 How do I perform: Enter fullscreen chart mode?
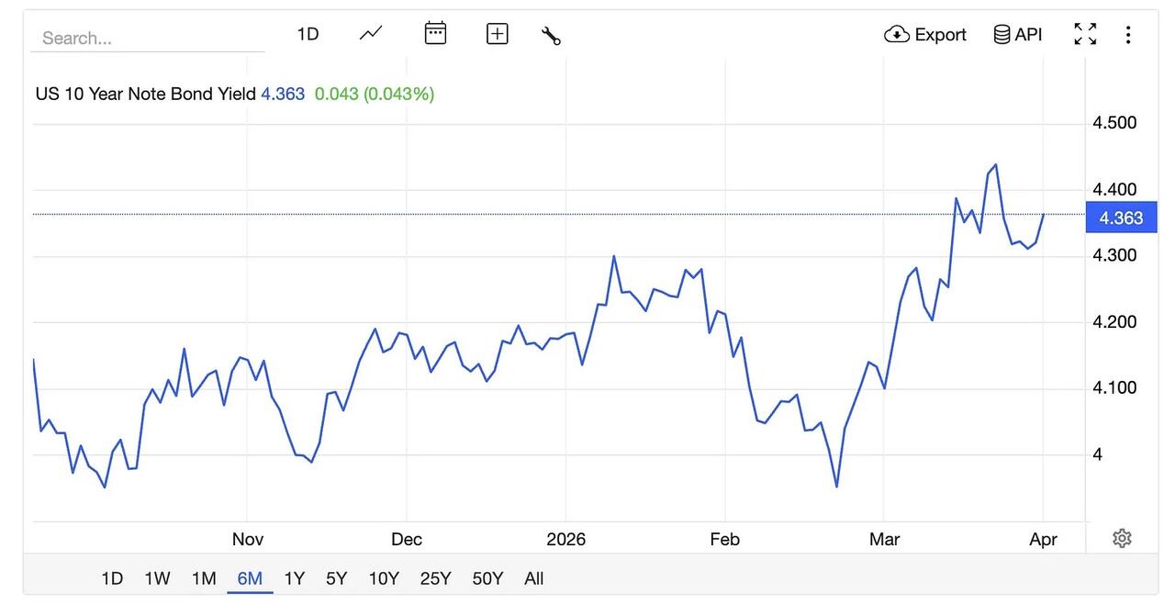pyautogui.click(x=1085, y=34)
